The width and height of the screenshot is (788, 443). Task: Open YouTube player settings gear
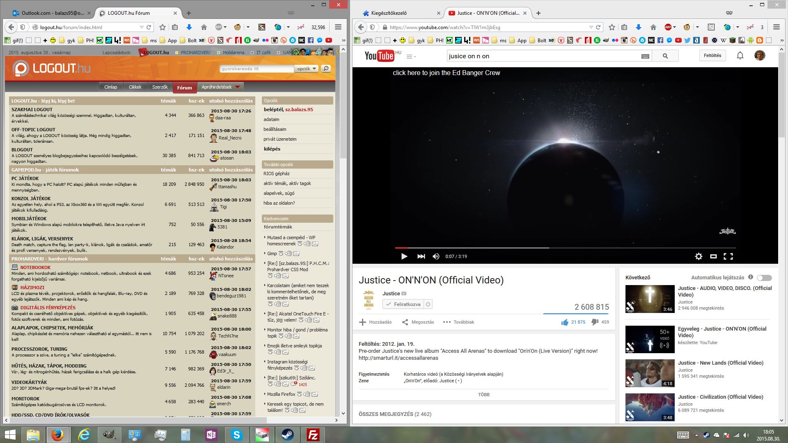(699, 256)
